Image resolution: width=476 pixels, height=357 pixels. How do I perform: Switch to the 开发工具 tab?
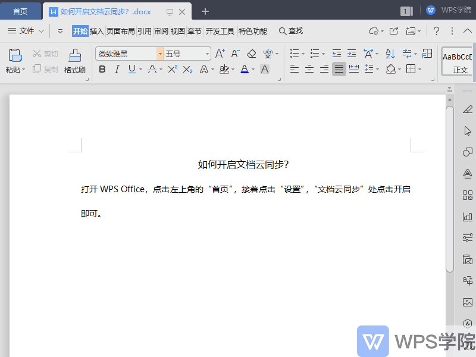pyautogui.click(x=220, y=31)
